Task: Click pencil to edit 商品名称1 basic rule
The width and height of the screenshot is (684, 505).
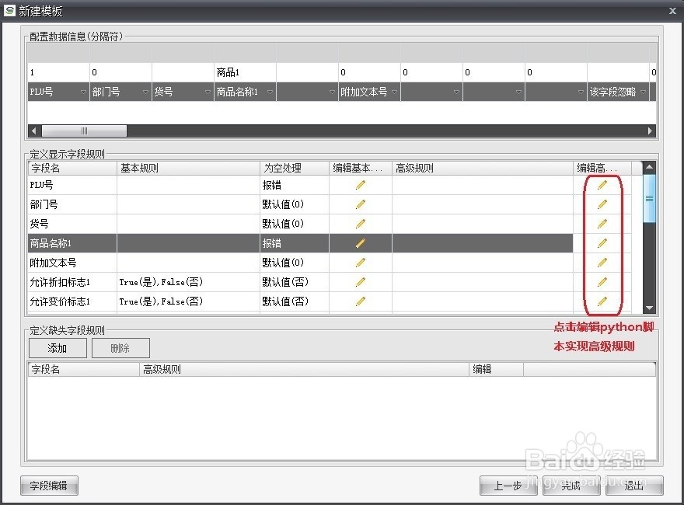Action: (359, 243)
